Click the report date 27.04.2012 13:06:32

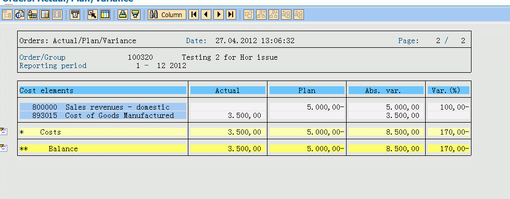(x=255, y=41)
